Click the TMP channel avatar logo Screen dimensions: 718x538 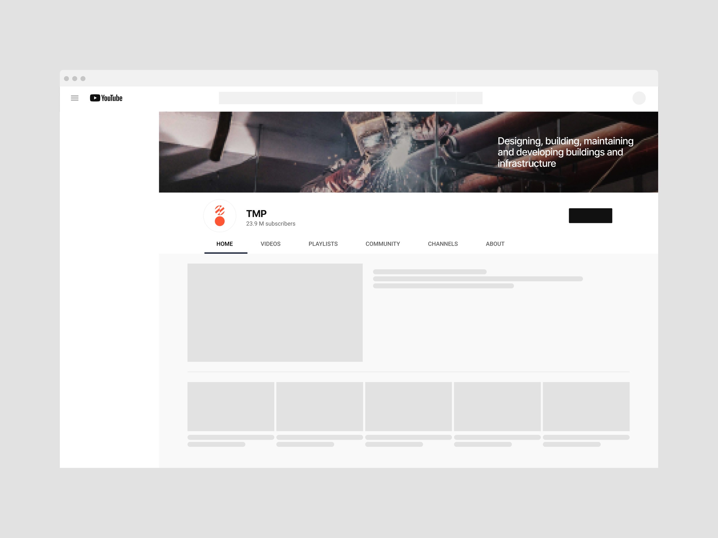[x=220, y=216]
